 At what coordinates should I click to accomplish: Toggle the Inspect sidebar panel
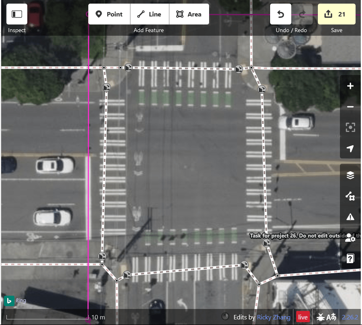(16, 14)
